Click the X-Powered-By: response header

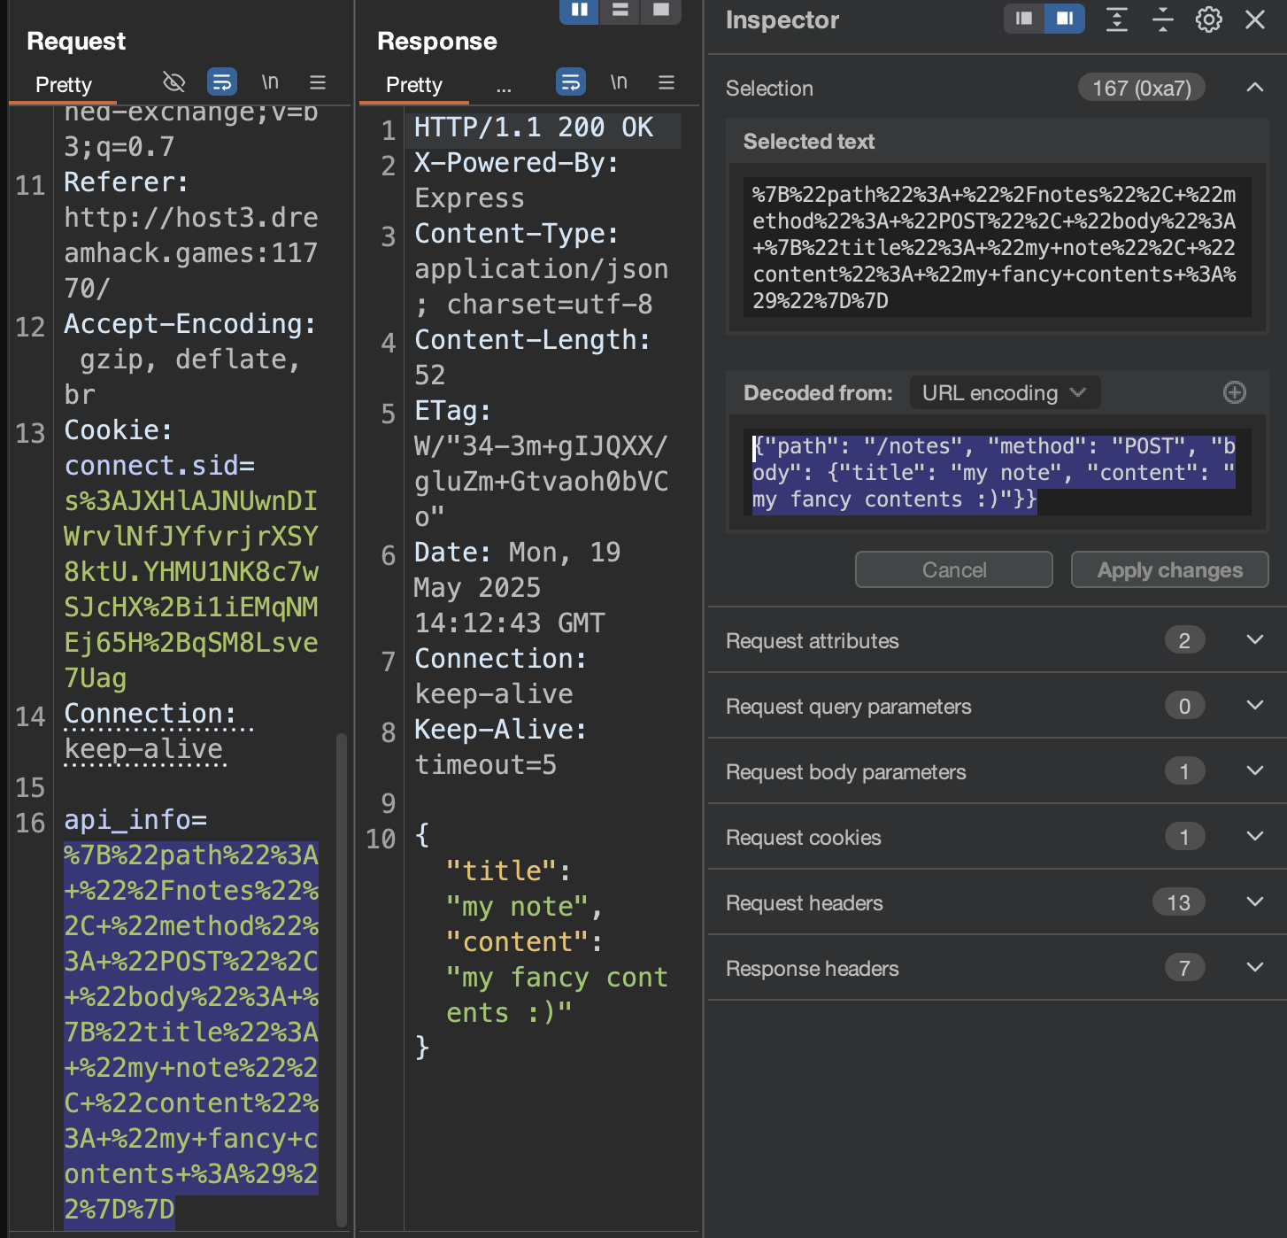click(x=516, y=163)
